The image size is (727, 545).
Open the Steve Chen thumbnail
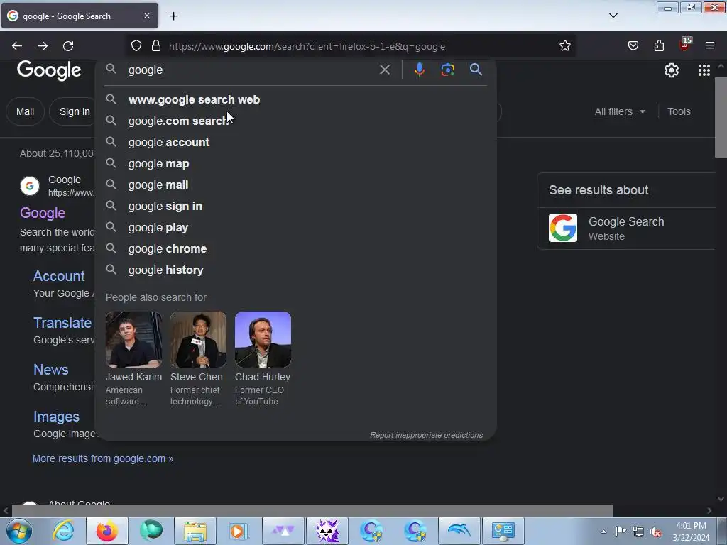click(x=198, y=339)
